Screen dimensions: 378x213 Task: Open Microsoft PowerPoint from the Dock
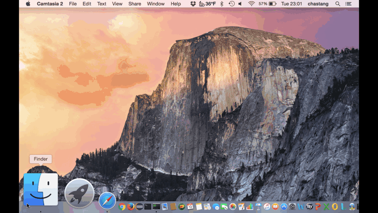point(318,206)
